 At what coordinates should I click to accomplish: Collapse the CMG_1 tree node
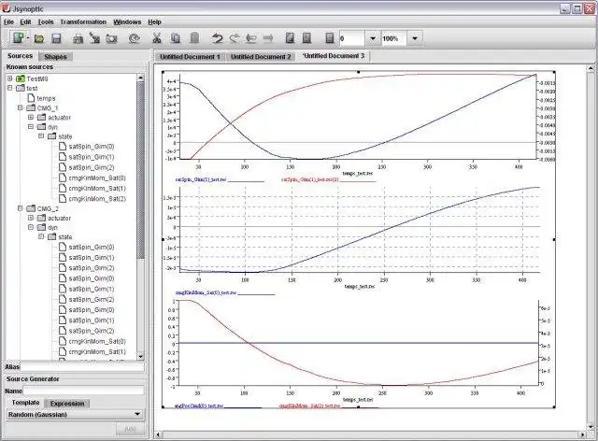(x=21, y=108)
